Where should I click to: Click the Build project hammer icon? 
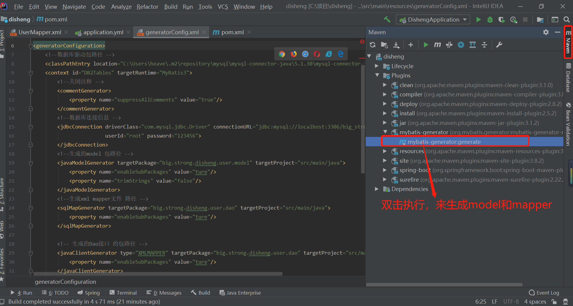(x=387, y=20)
